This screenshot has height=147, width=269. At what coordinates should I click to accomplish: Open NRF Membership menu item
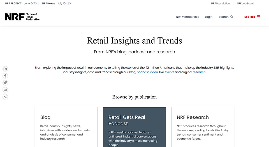(188, 17)
